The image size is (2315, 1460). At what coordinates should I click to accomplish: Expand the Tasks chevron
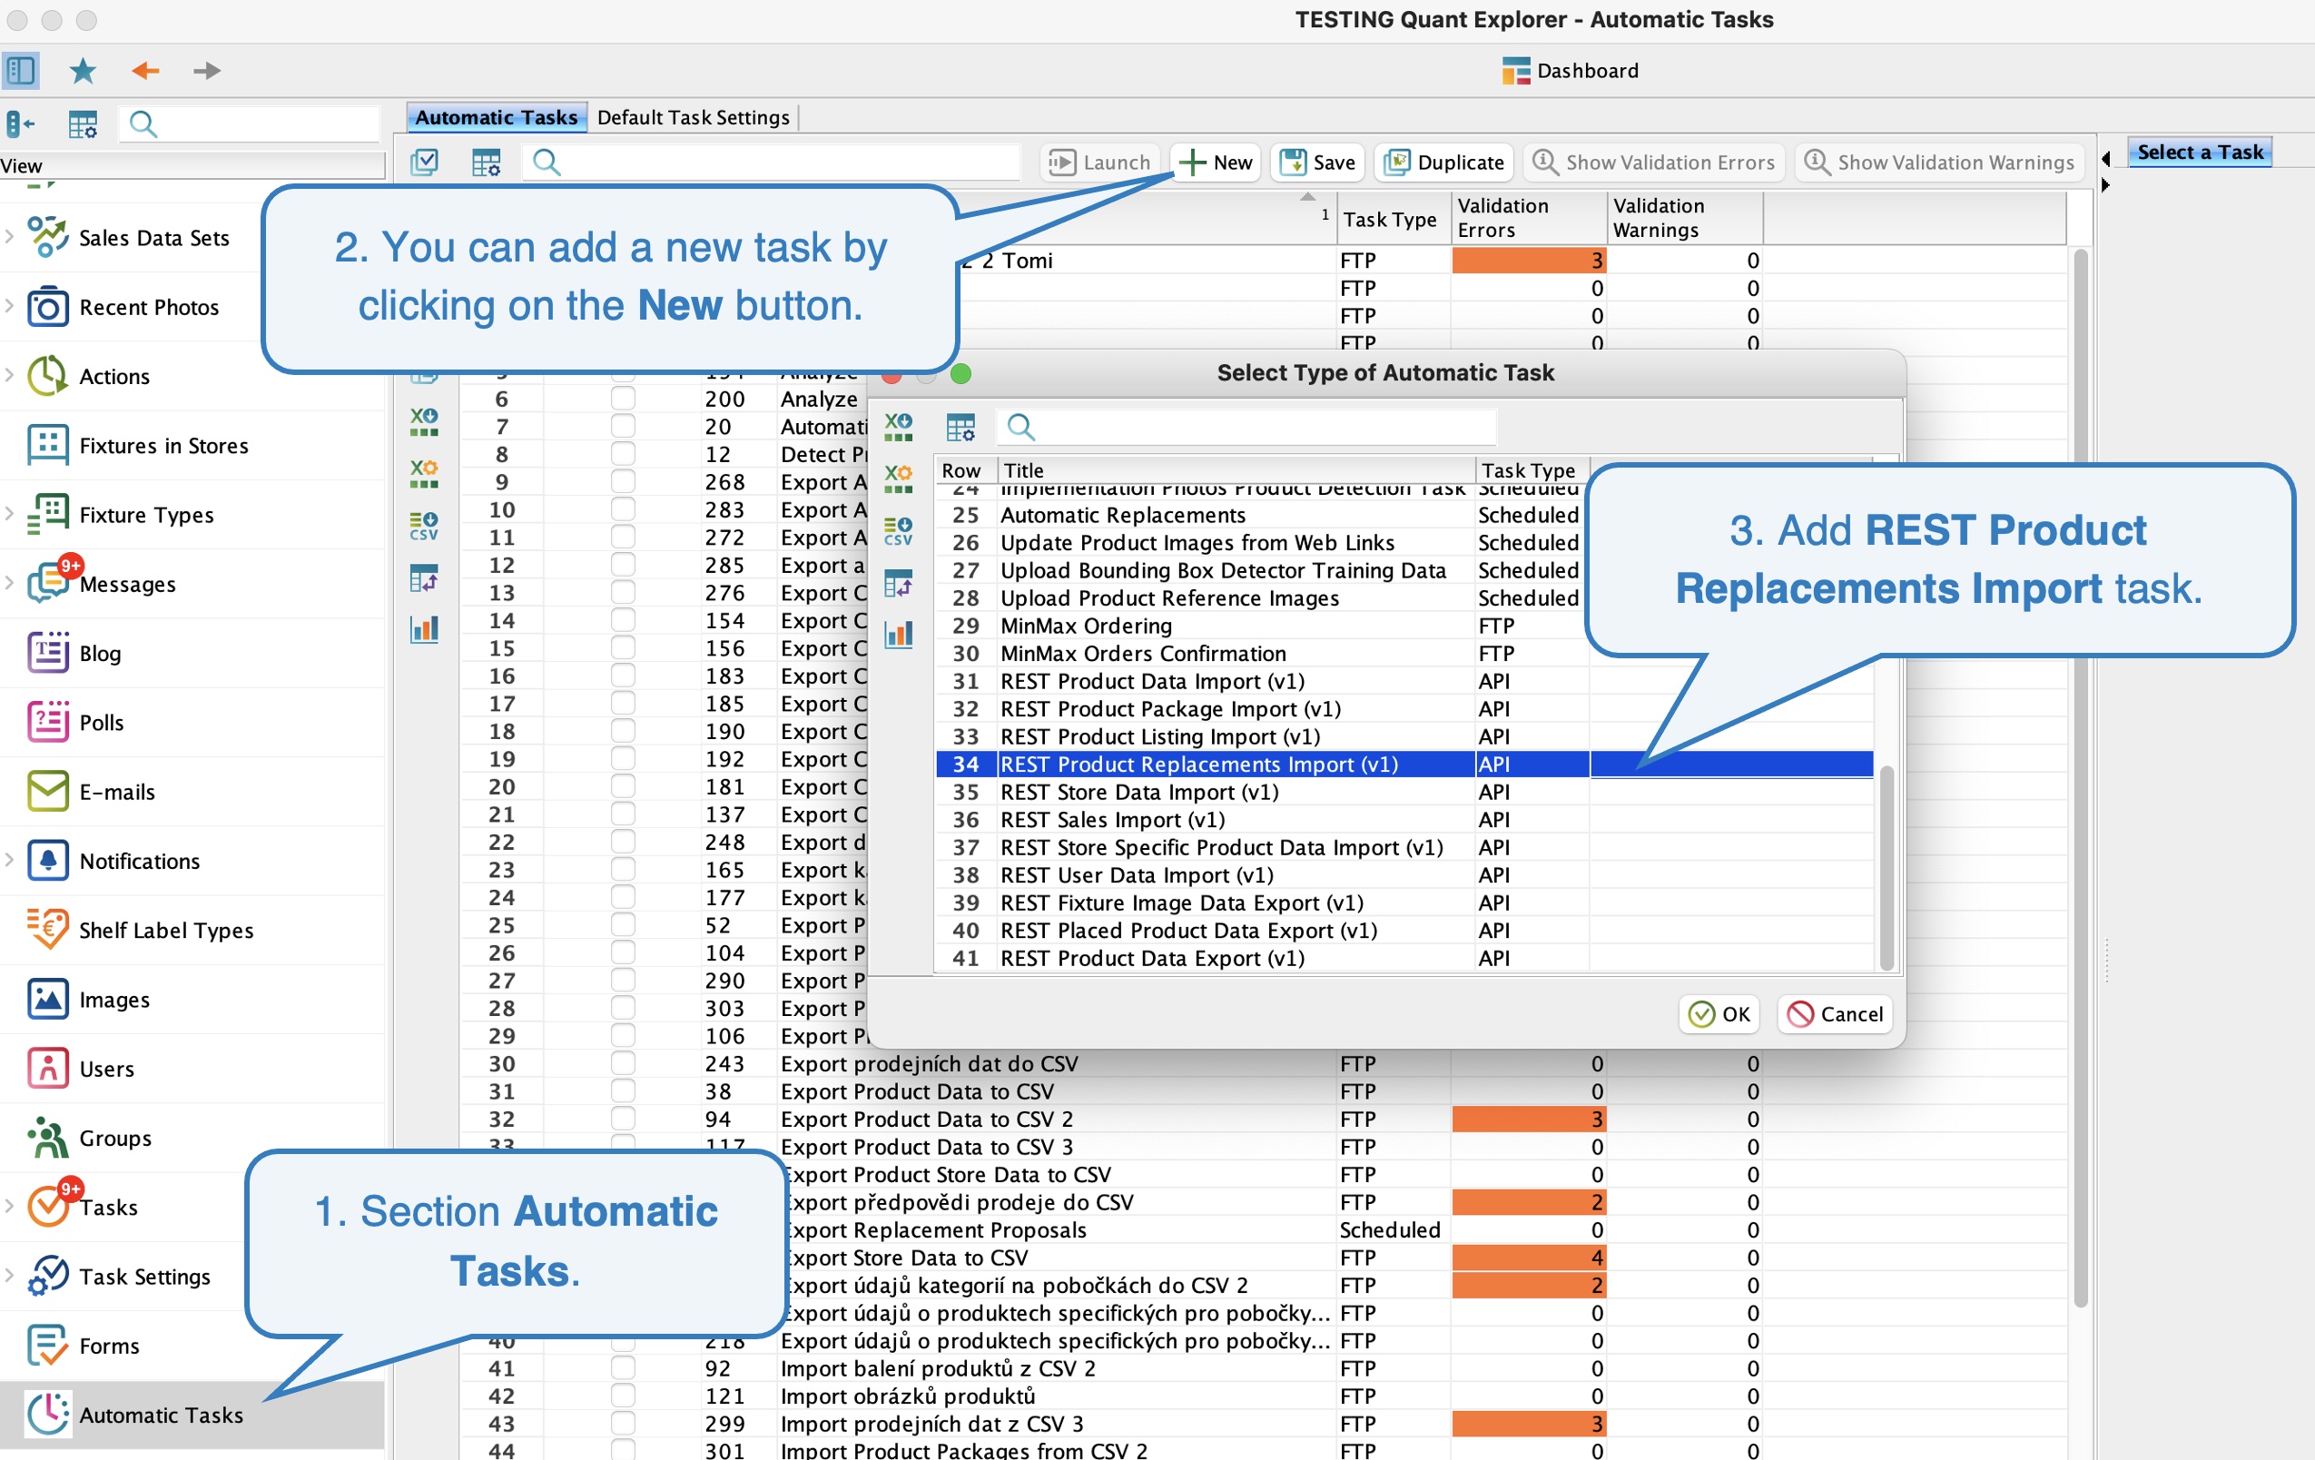pyautogui.click(x=10, y=1205)
